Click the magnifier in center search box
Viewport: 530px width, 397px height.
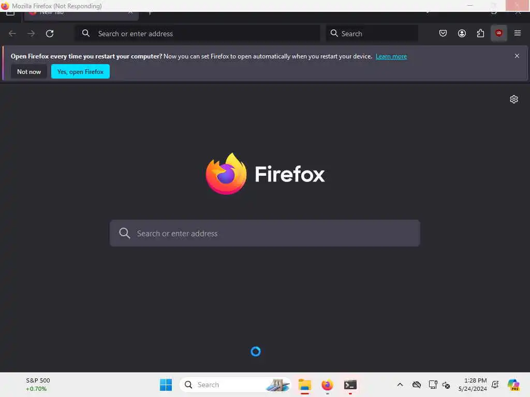124,233
